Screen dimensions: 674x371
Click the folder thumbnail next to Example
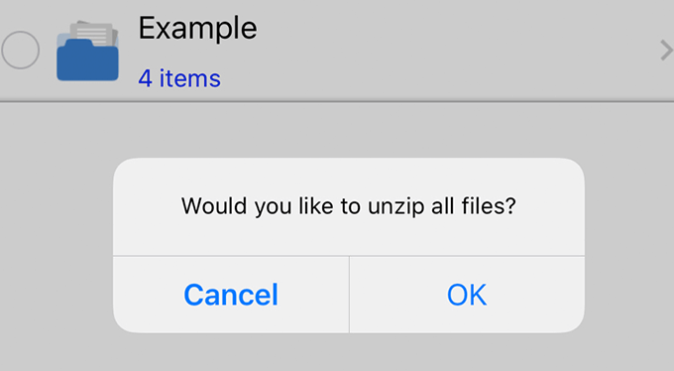coord(87,51)
